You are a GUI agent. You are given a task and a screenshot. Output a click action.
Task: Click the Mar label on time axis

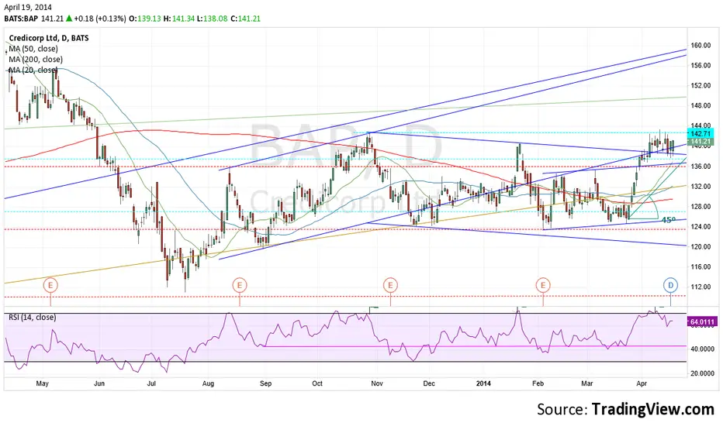tap(587, 383)
